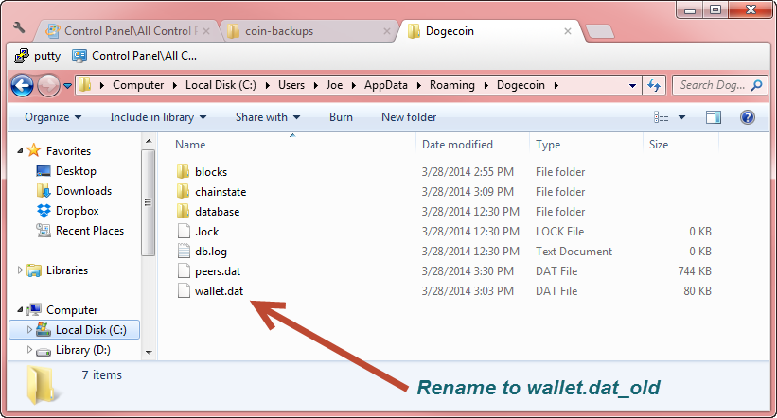
Task: Collapse the Computer tree node
Action: (20, 310)
